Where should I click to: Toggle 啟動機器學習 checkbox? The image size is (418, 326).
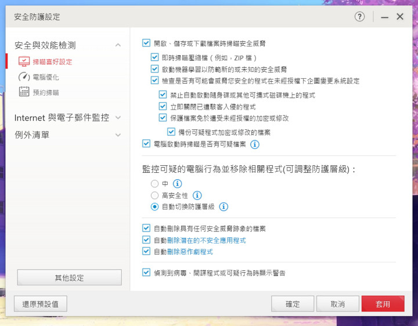[x=154, y=69]
